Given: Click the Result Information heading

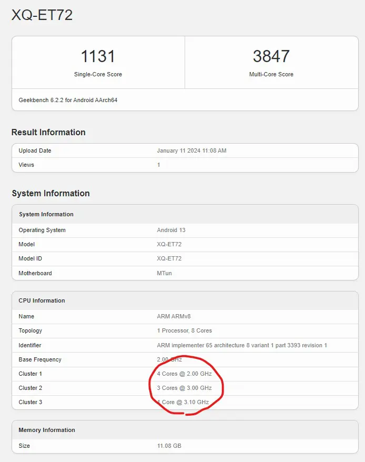Looking at the screenshot, I should pos(48,132).
